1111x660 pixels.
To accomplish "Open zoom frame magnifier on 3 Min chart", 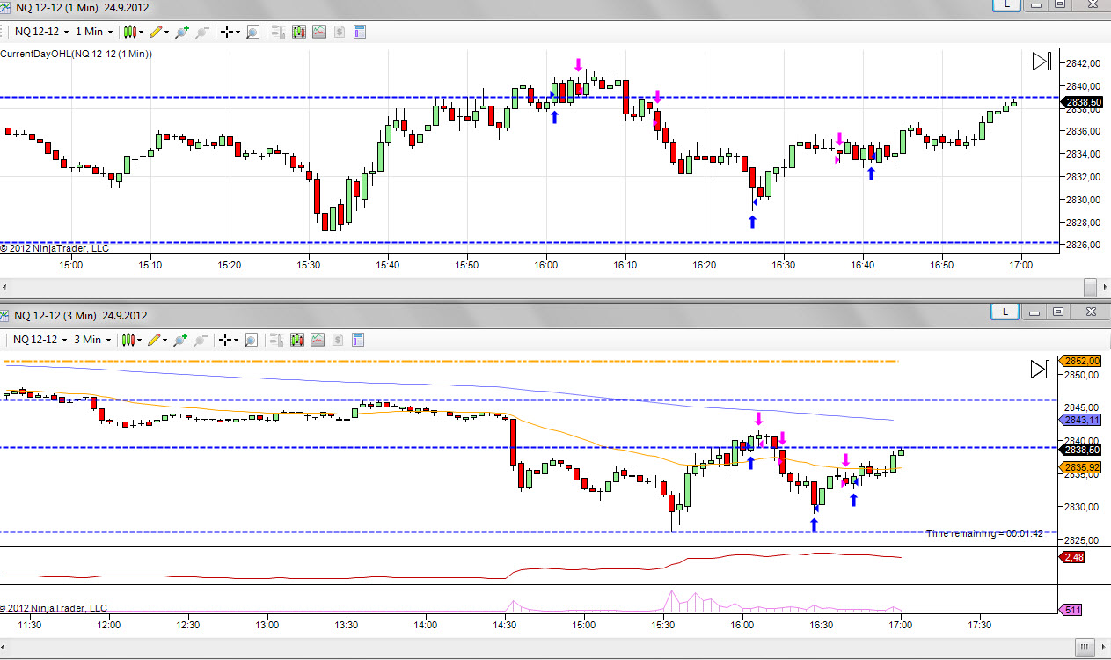I will (252, 340).
